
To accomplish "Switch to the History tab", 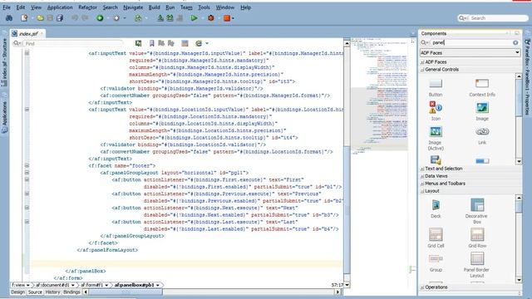I will 52,292.
